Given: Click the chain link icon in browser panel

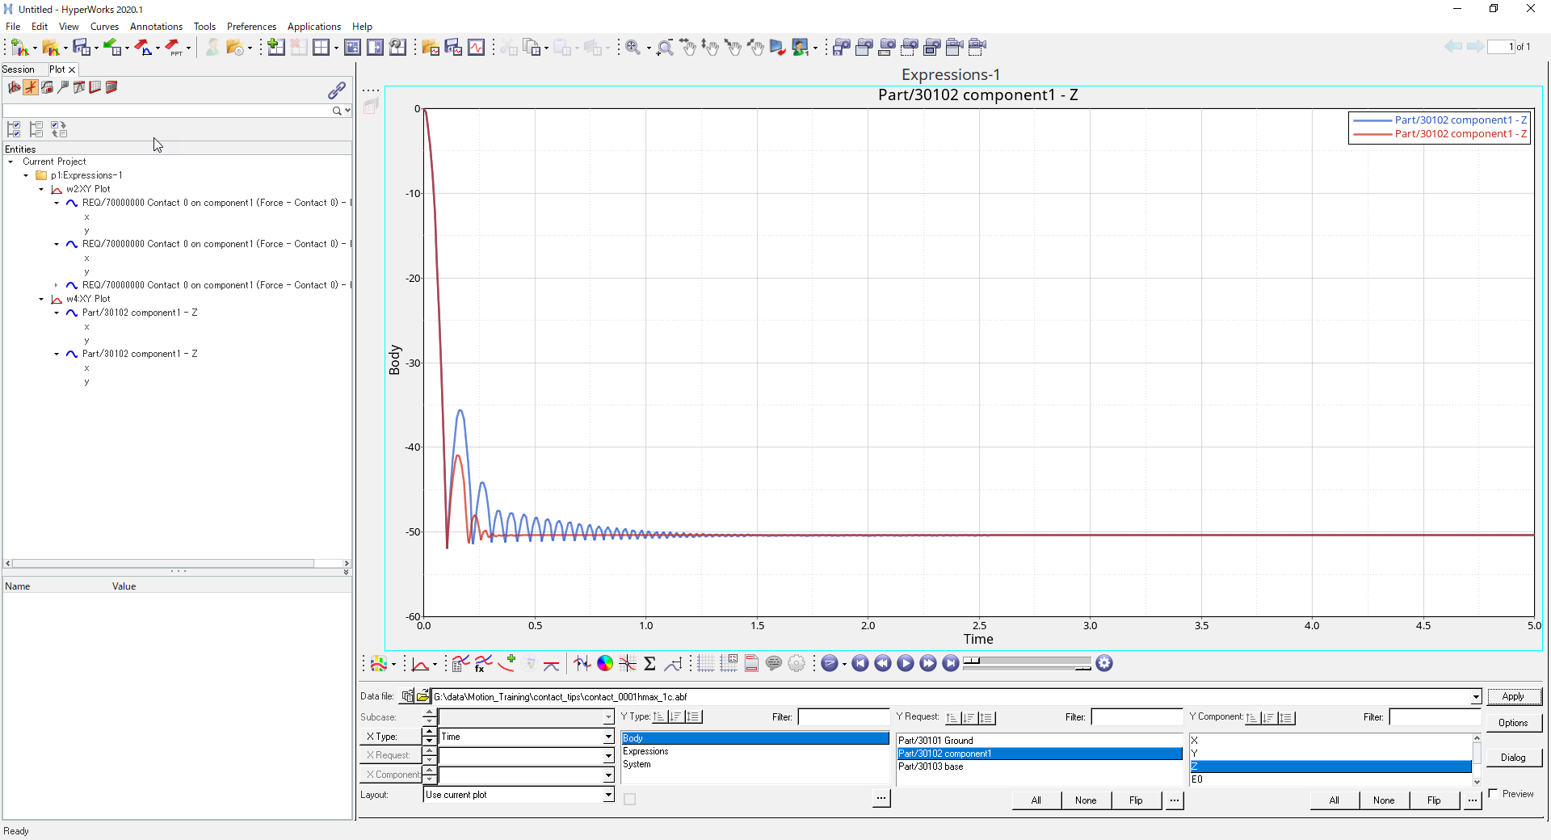Looking at the screenshot, I should (337, 90).
